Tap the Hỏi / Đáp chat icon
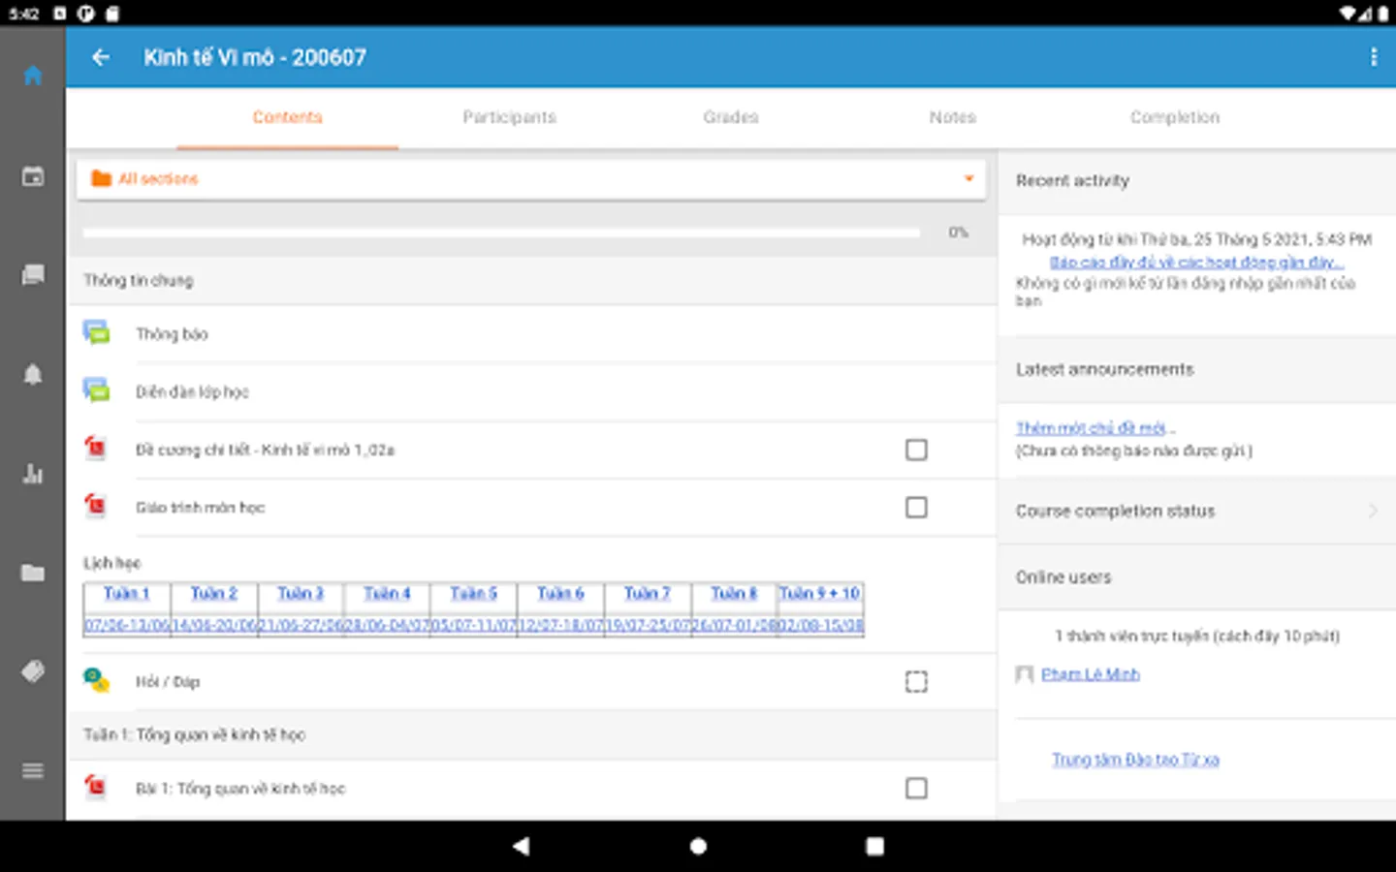 click(96, 681)
